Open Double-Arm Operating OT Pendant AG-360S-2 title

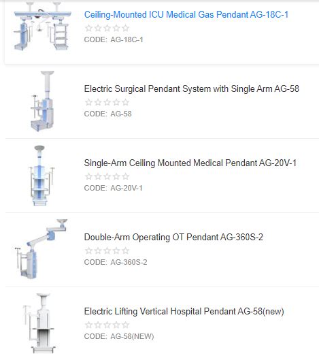173,238
